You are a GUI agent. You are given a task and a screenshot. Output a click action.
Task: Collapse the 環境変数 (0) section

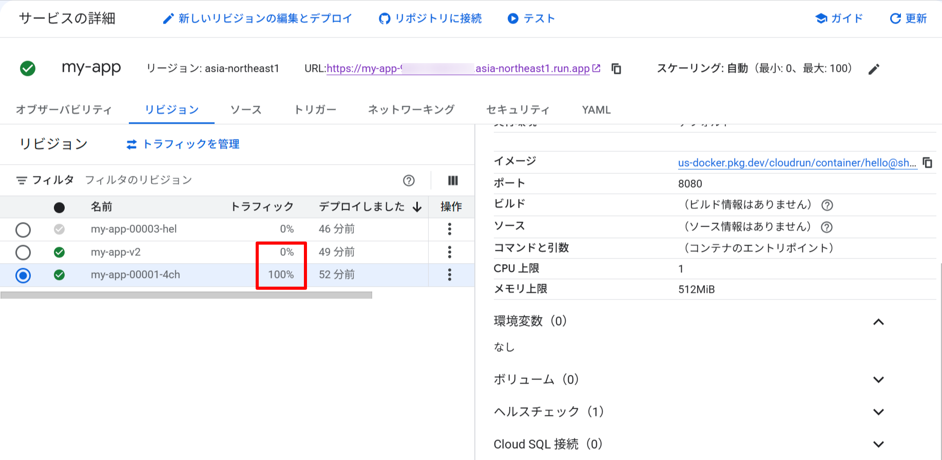(x=878, y=322)
